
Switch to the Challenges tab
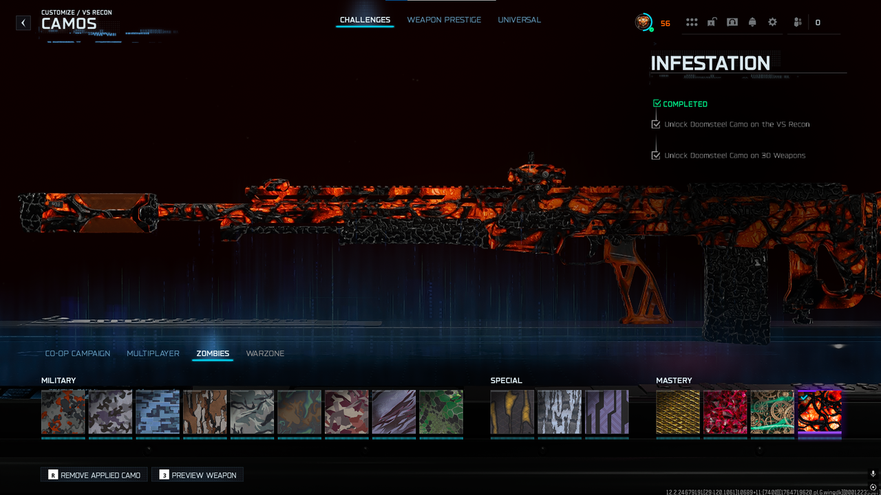pyautogui.click(x=365, y=20)
